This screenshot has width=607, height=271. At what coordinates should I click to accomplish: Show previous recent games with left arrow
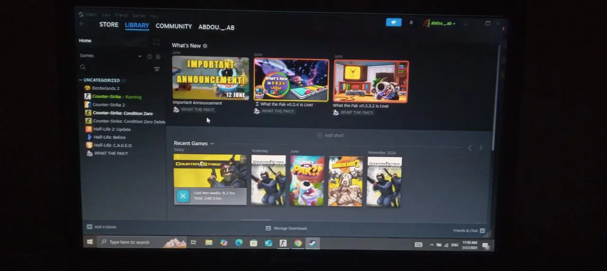click(x=470, y=148)
